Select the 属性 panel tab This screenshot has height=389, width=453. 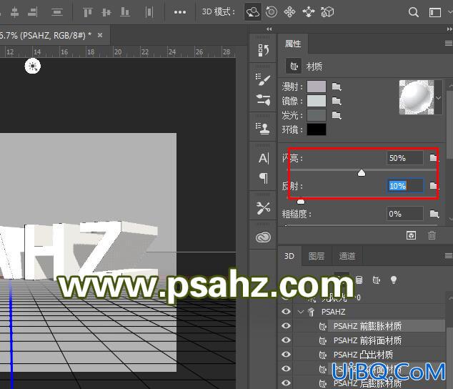click(293, 44)
